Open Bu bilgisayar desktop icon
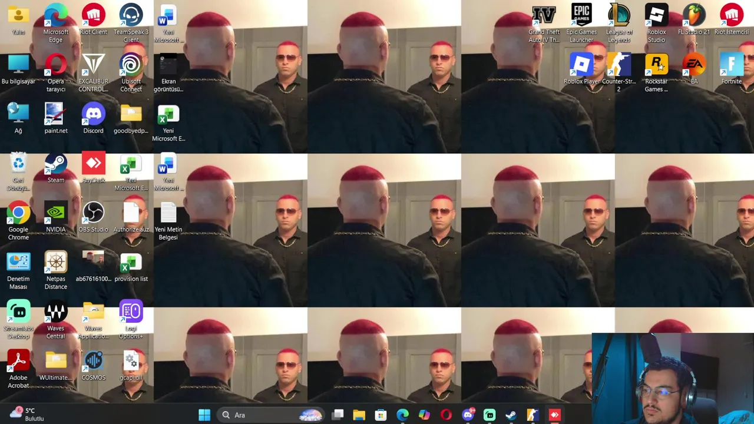The height and width of the screenshot is (424, 754). (x=18, y=69)
